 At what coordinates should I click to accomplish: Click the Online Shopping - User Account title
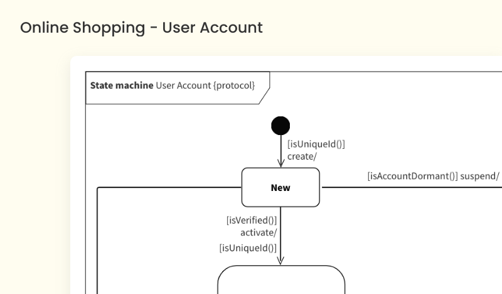141,28
